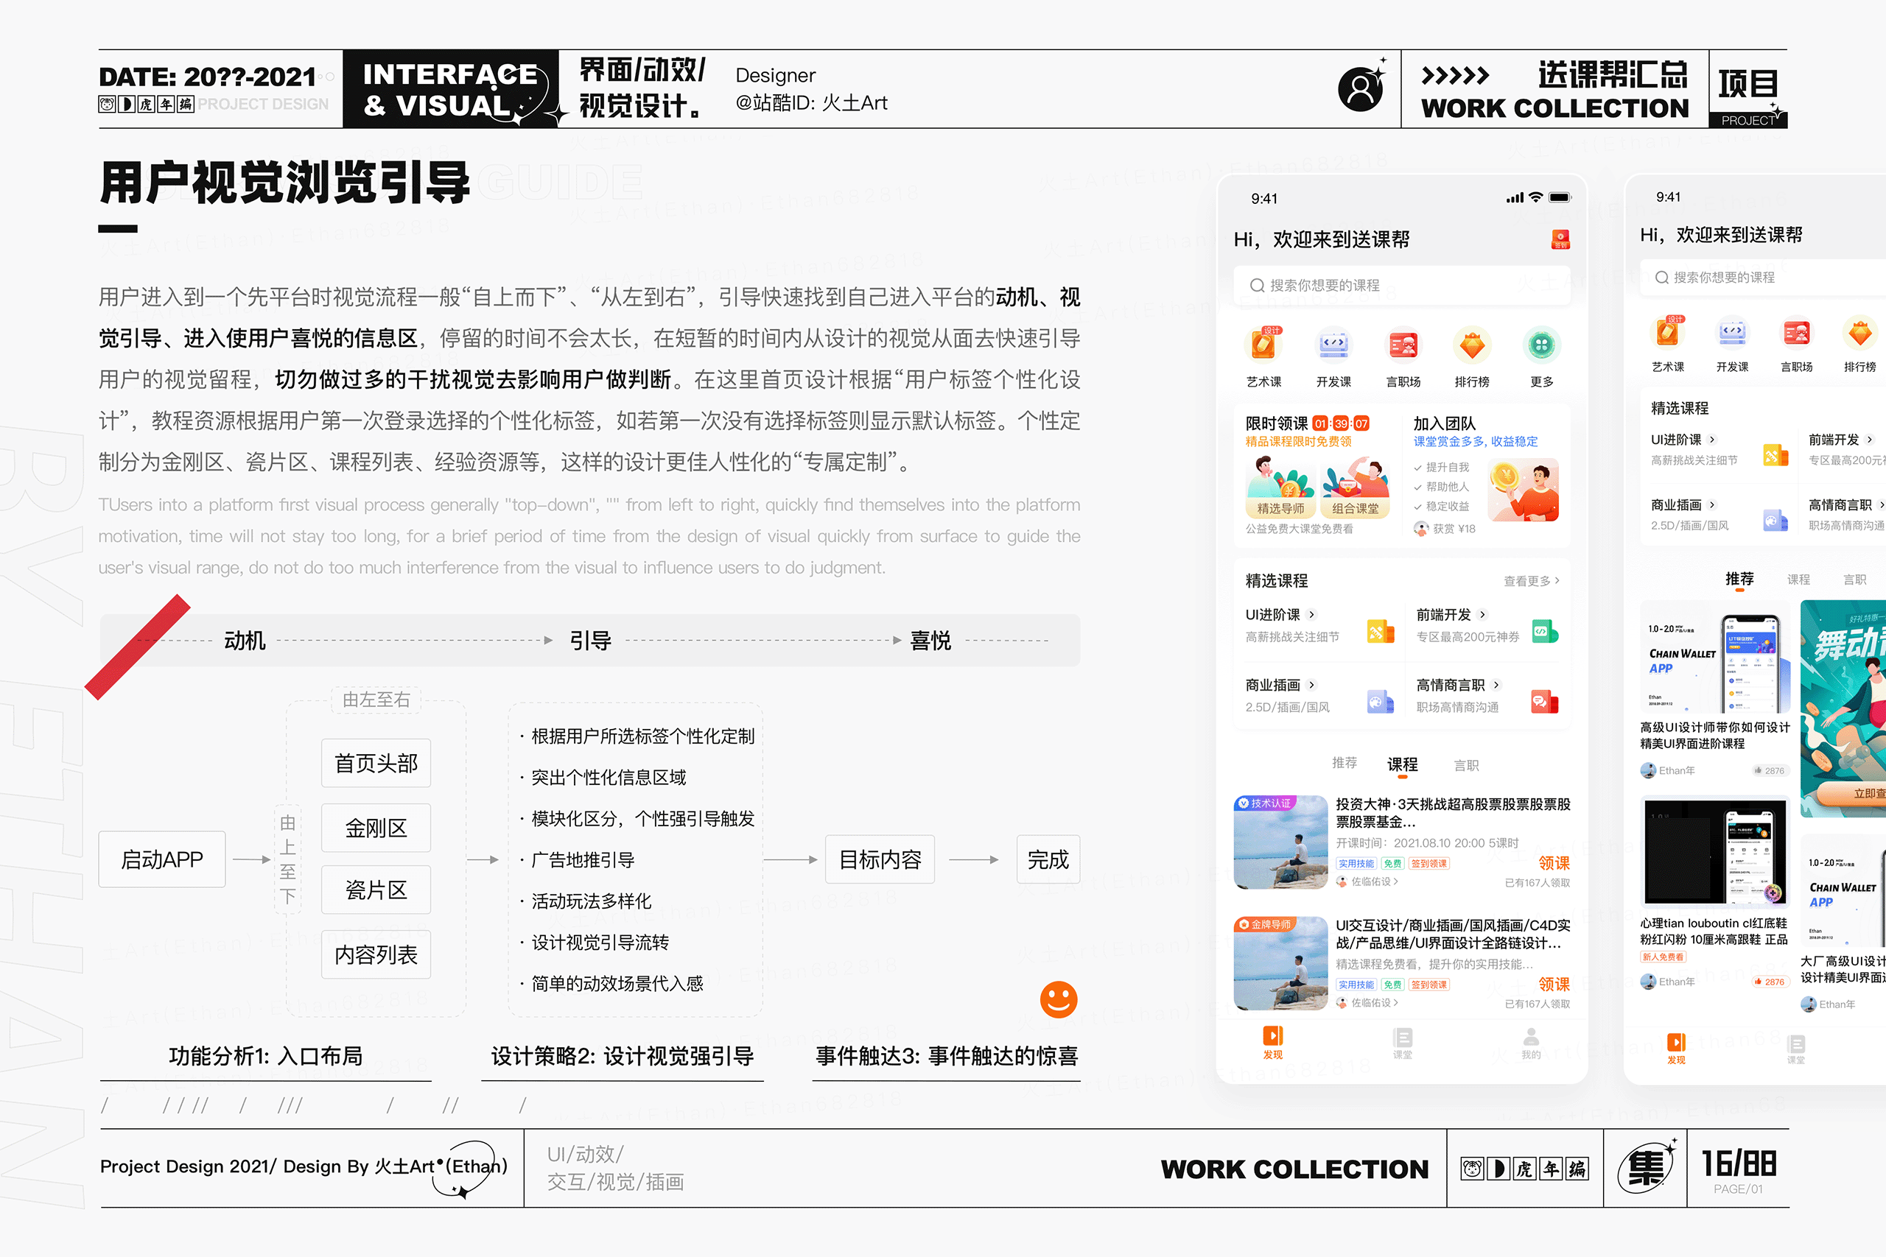Expand 查看更多 in 精选课程 section

[x=1531, y=580]
